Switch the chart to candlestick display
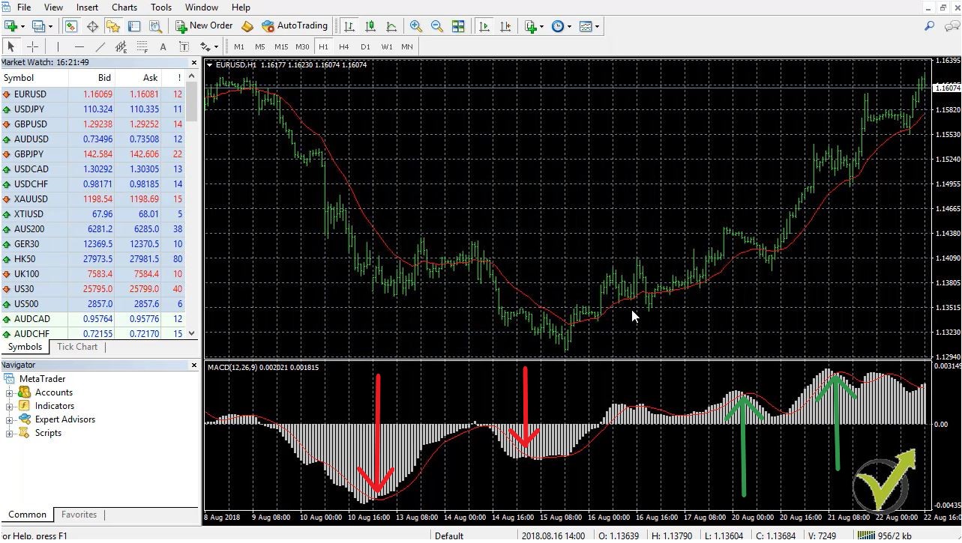 pos(370,25)
